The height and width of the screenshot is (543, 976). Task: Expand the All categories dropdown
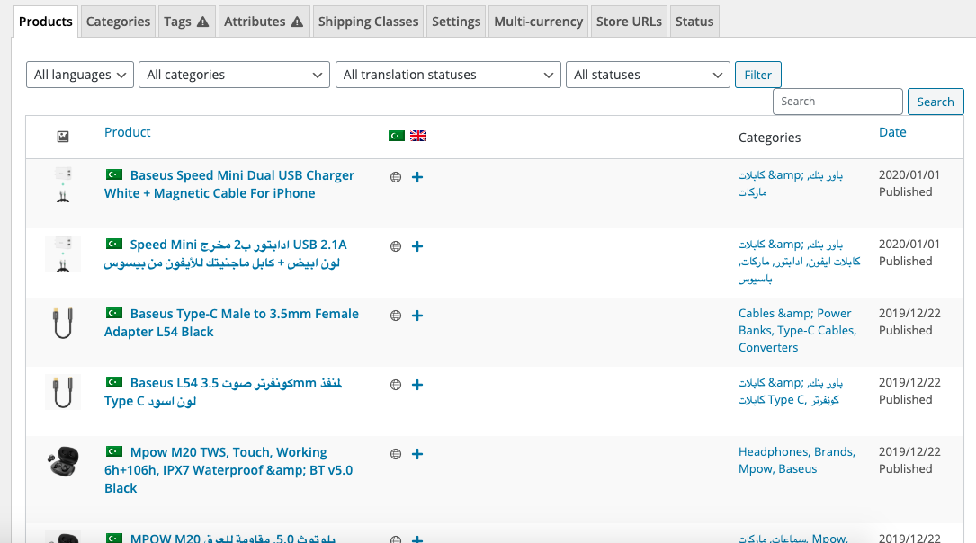(x=237, y=75)
